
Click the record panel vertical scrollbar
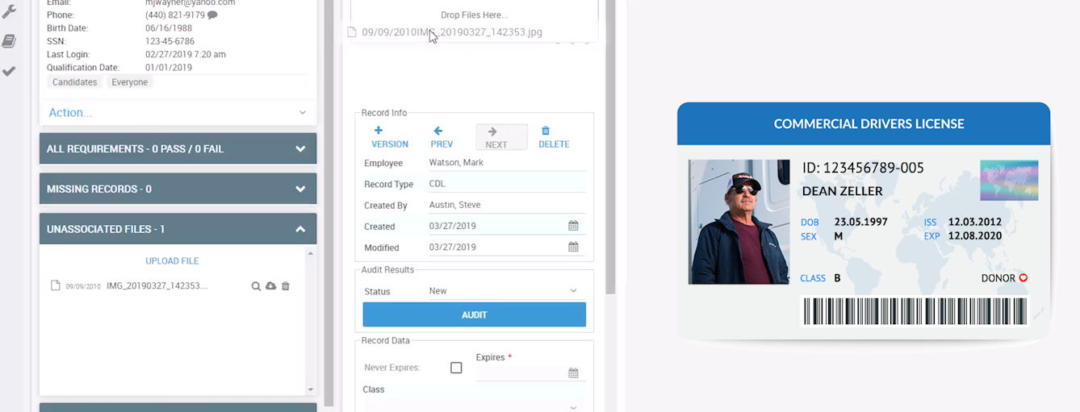click(x=611, y=145)
